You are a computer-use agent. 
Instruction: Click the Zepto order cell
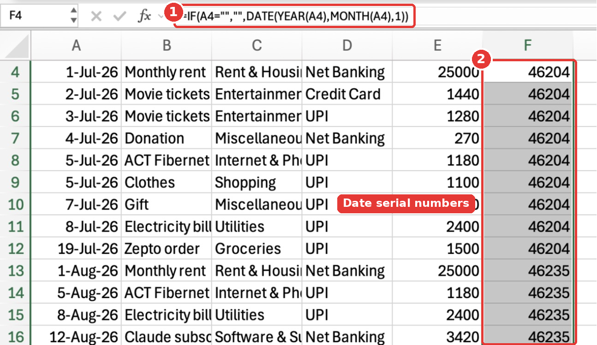167,249
